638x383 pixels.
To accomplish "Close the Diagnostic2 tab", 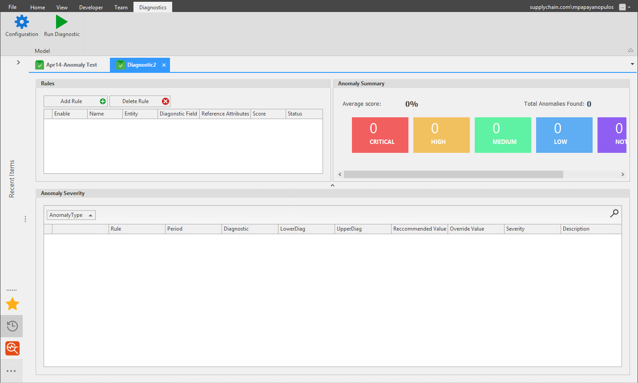I will point(164,65).
